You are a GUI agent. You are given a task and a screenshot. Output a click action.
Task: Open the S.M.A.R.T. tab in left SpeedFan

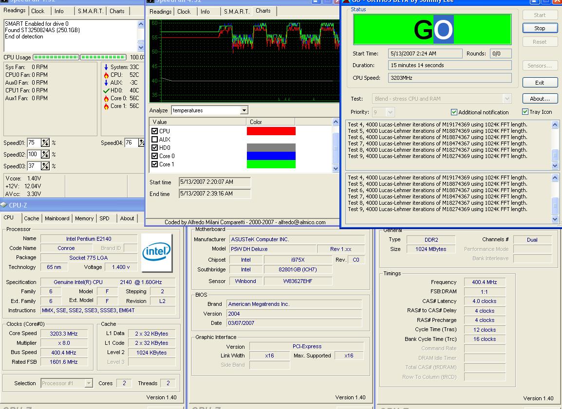click(91, 11)
